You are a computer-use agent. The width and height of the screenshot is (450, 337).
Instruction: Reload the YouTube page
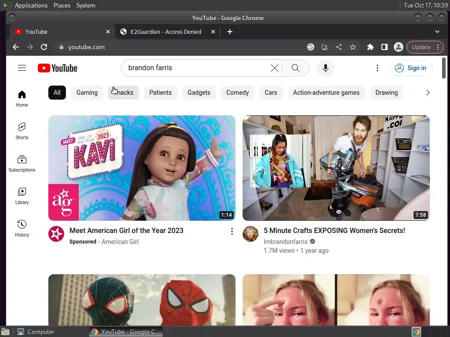(44, 47)
